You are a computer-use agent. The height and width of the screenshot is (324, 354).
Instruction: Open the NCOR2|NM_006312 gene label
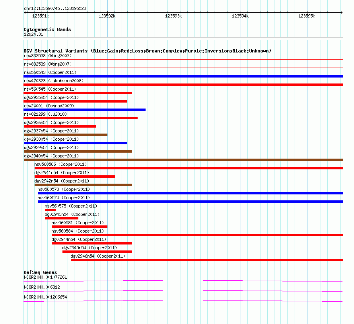(42, 287)
